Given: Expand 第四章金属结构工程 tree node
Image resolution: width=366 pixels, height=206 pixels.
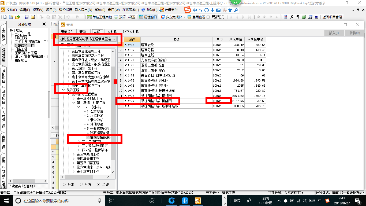Looking at the screenshot, I should (x=69, y=51).
